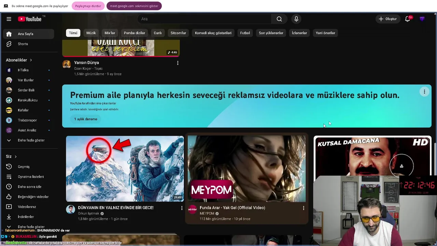
Task: Open the account avatar menu
Action: tap(422, 19)
